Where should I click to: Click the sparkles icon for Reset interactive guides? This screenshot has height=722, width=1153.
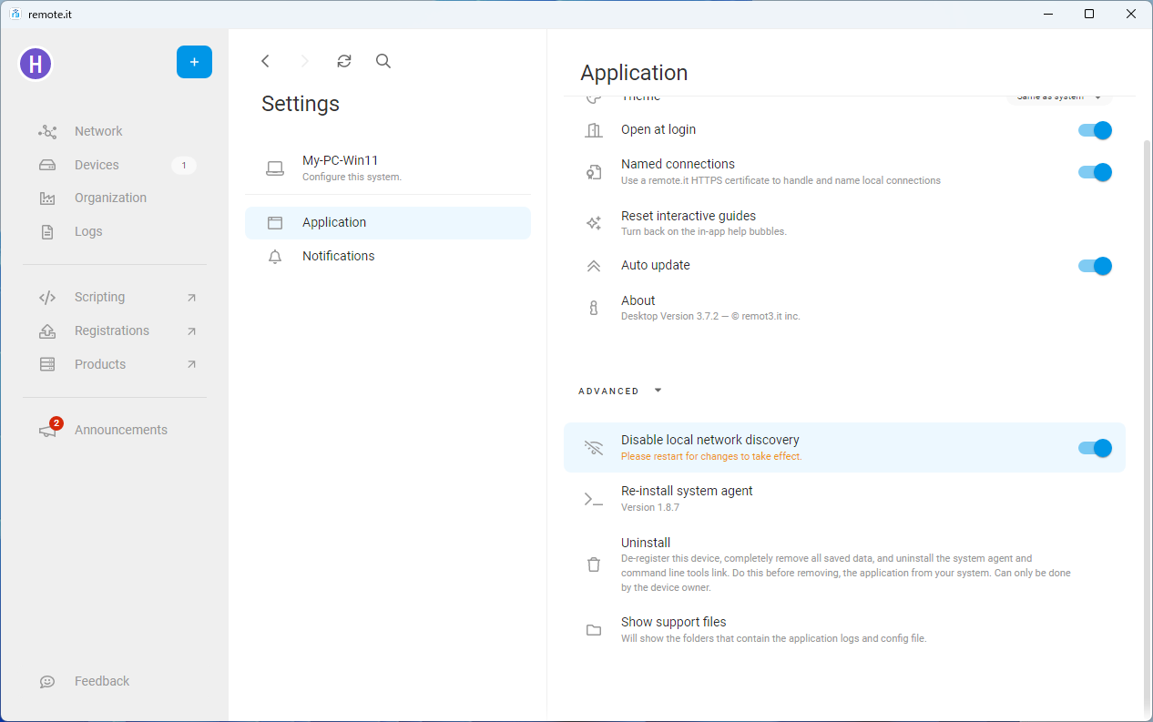594,223
